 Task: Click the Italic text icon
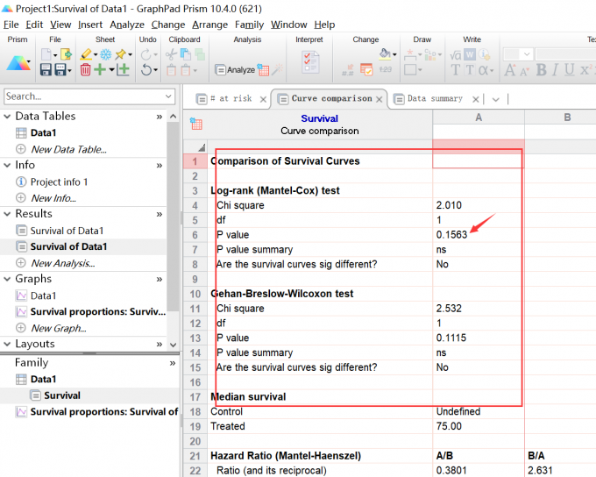pyautogui.click(x=555, y=70)
